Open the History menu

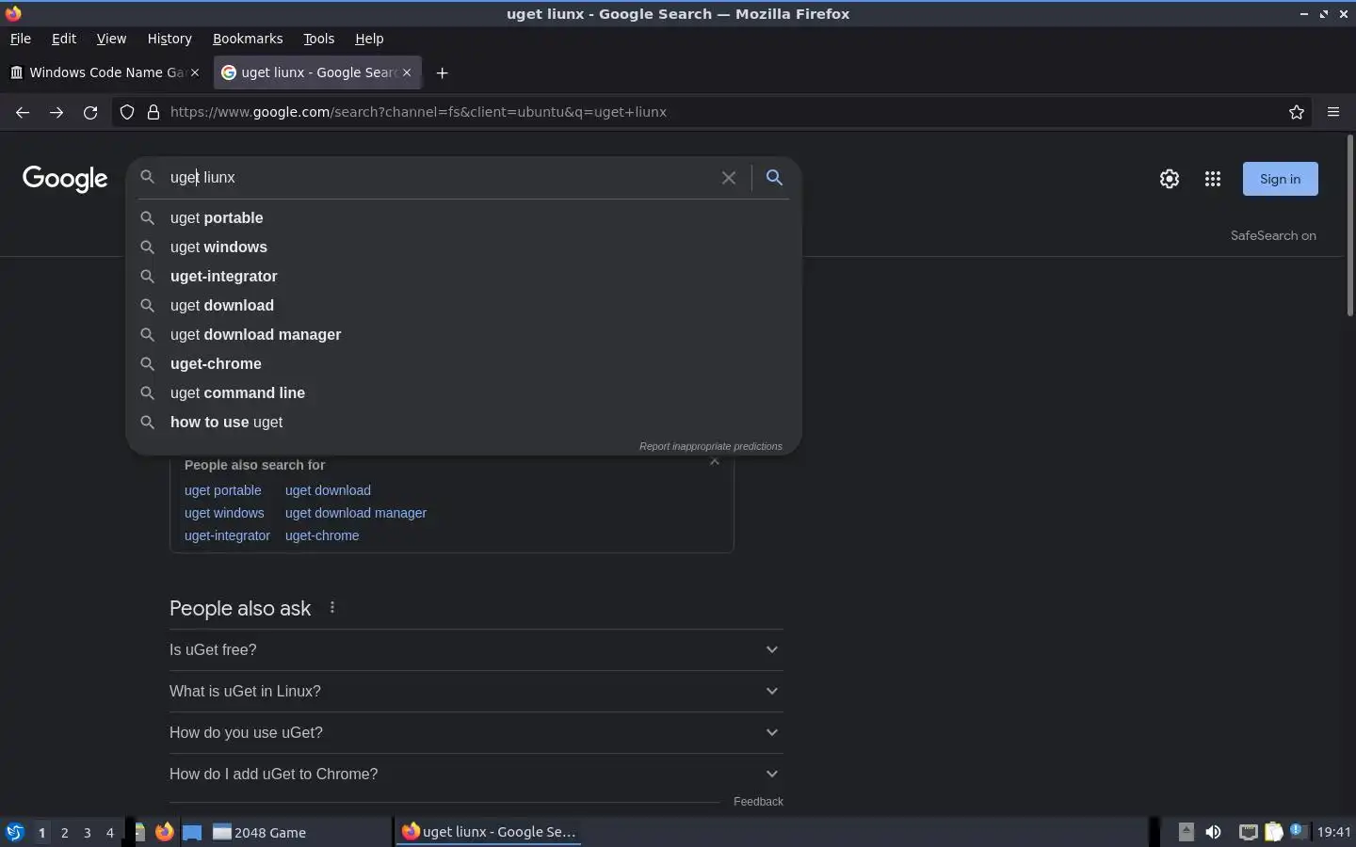169,39
